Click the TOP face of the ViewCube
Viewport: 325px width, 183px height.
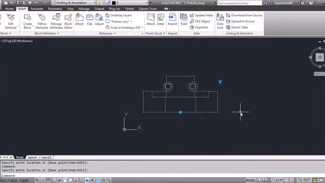(x=319, y=57)
